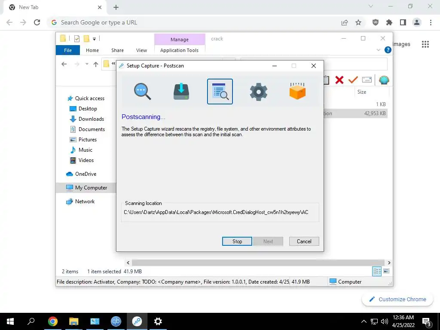440x330 pixels.
Task: Stop the postscanning process
Action: [237, 241]
